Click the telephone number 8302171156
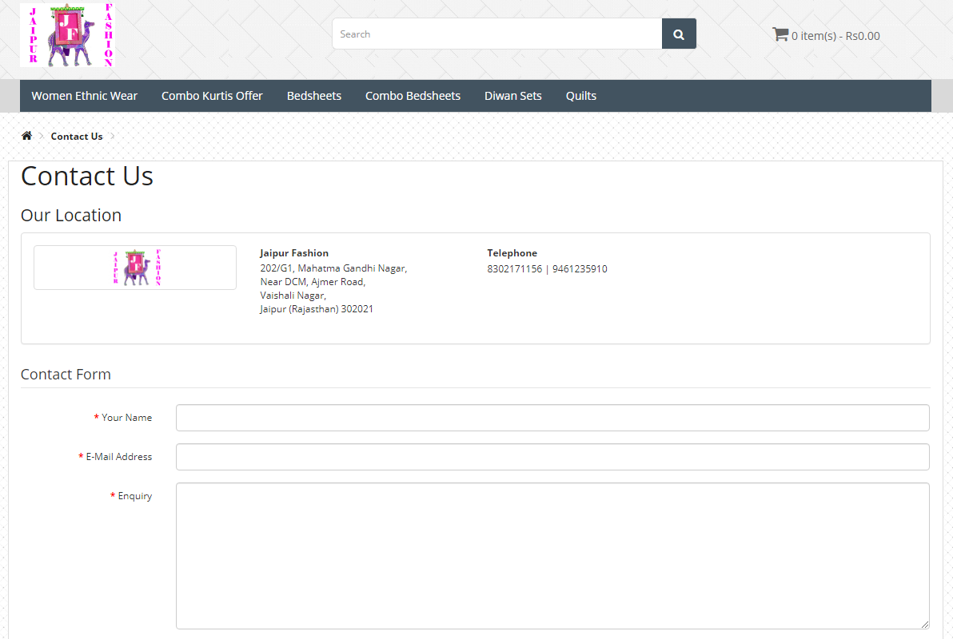 (514, 269)
